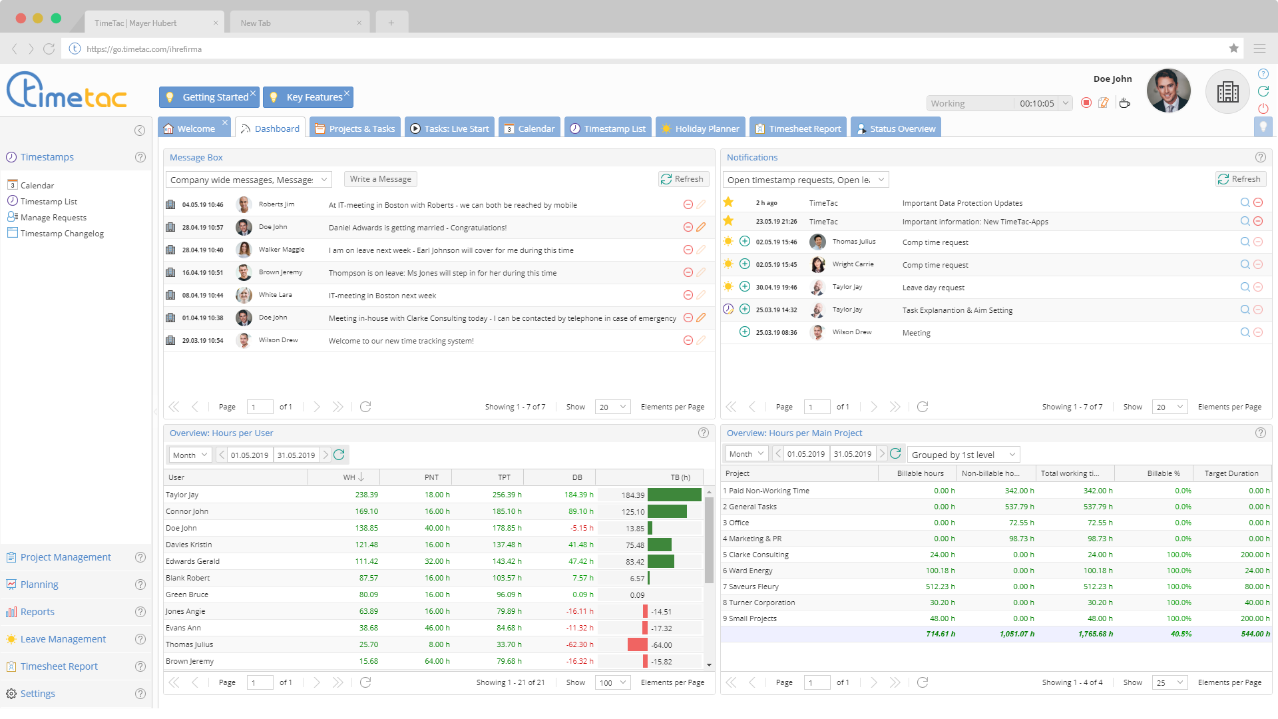This screenshot has width=1278, height=719.
Task: Click the Write a Message button
Action: (379, 179)
